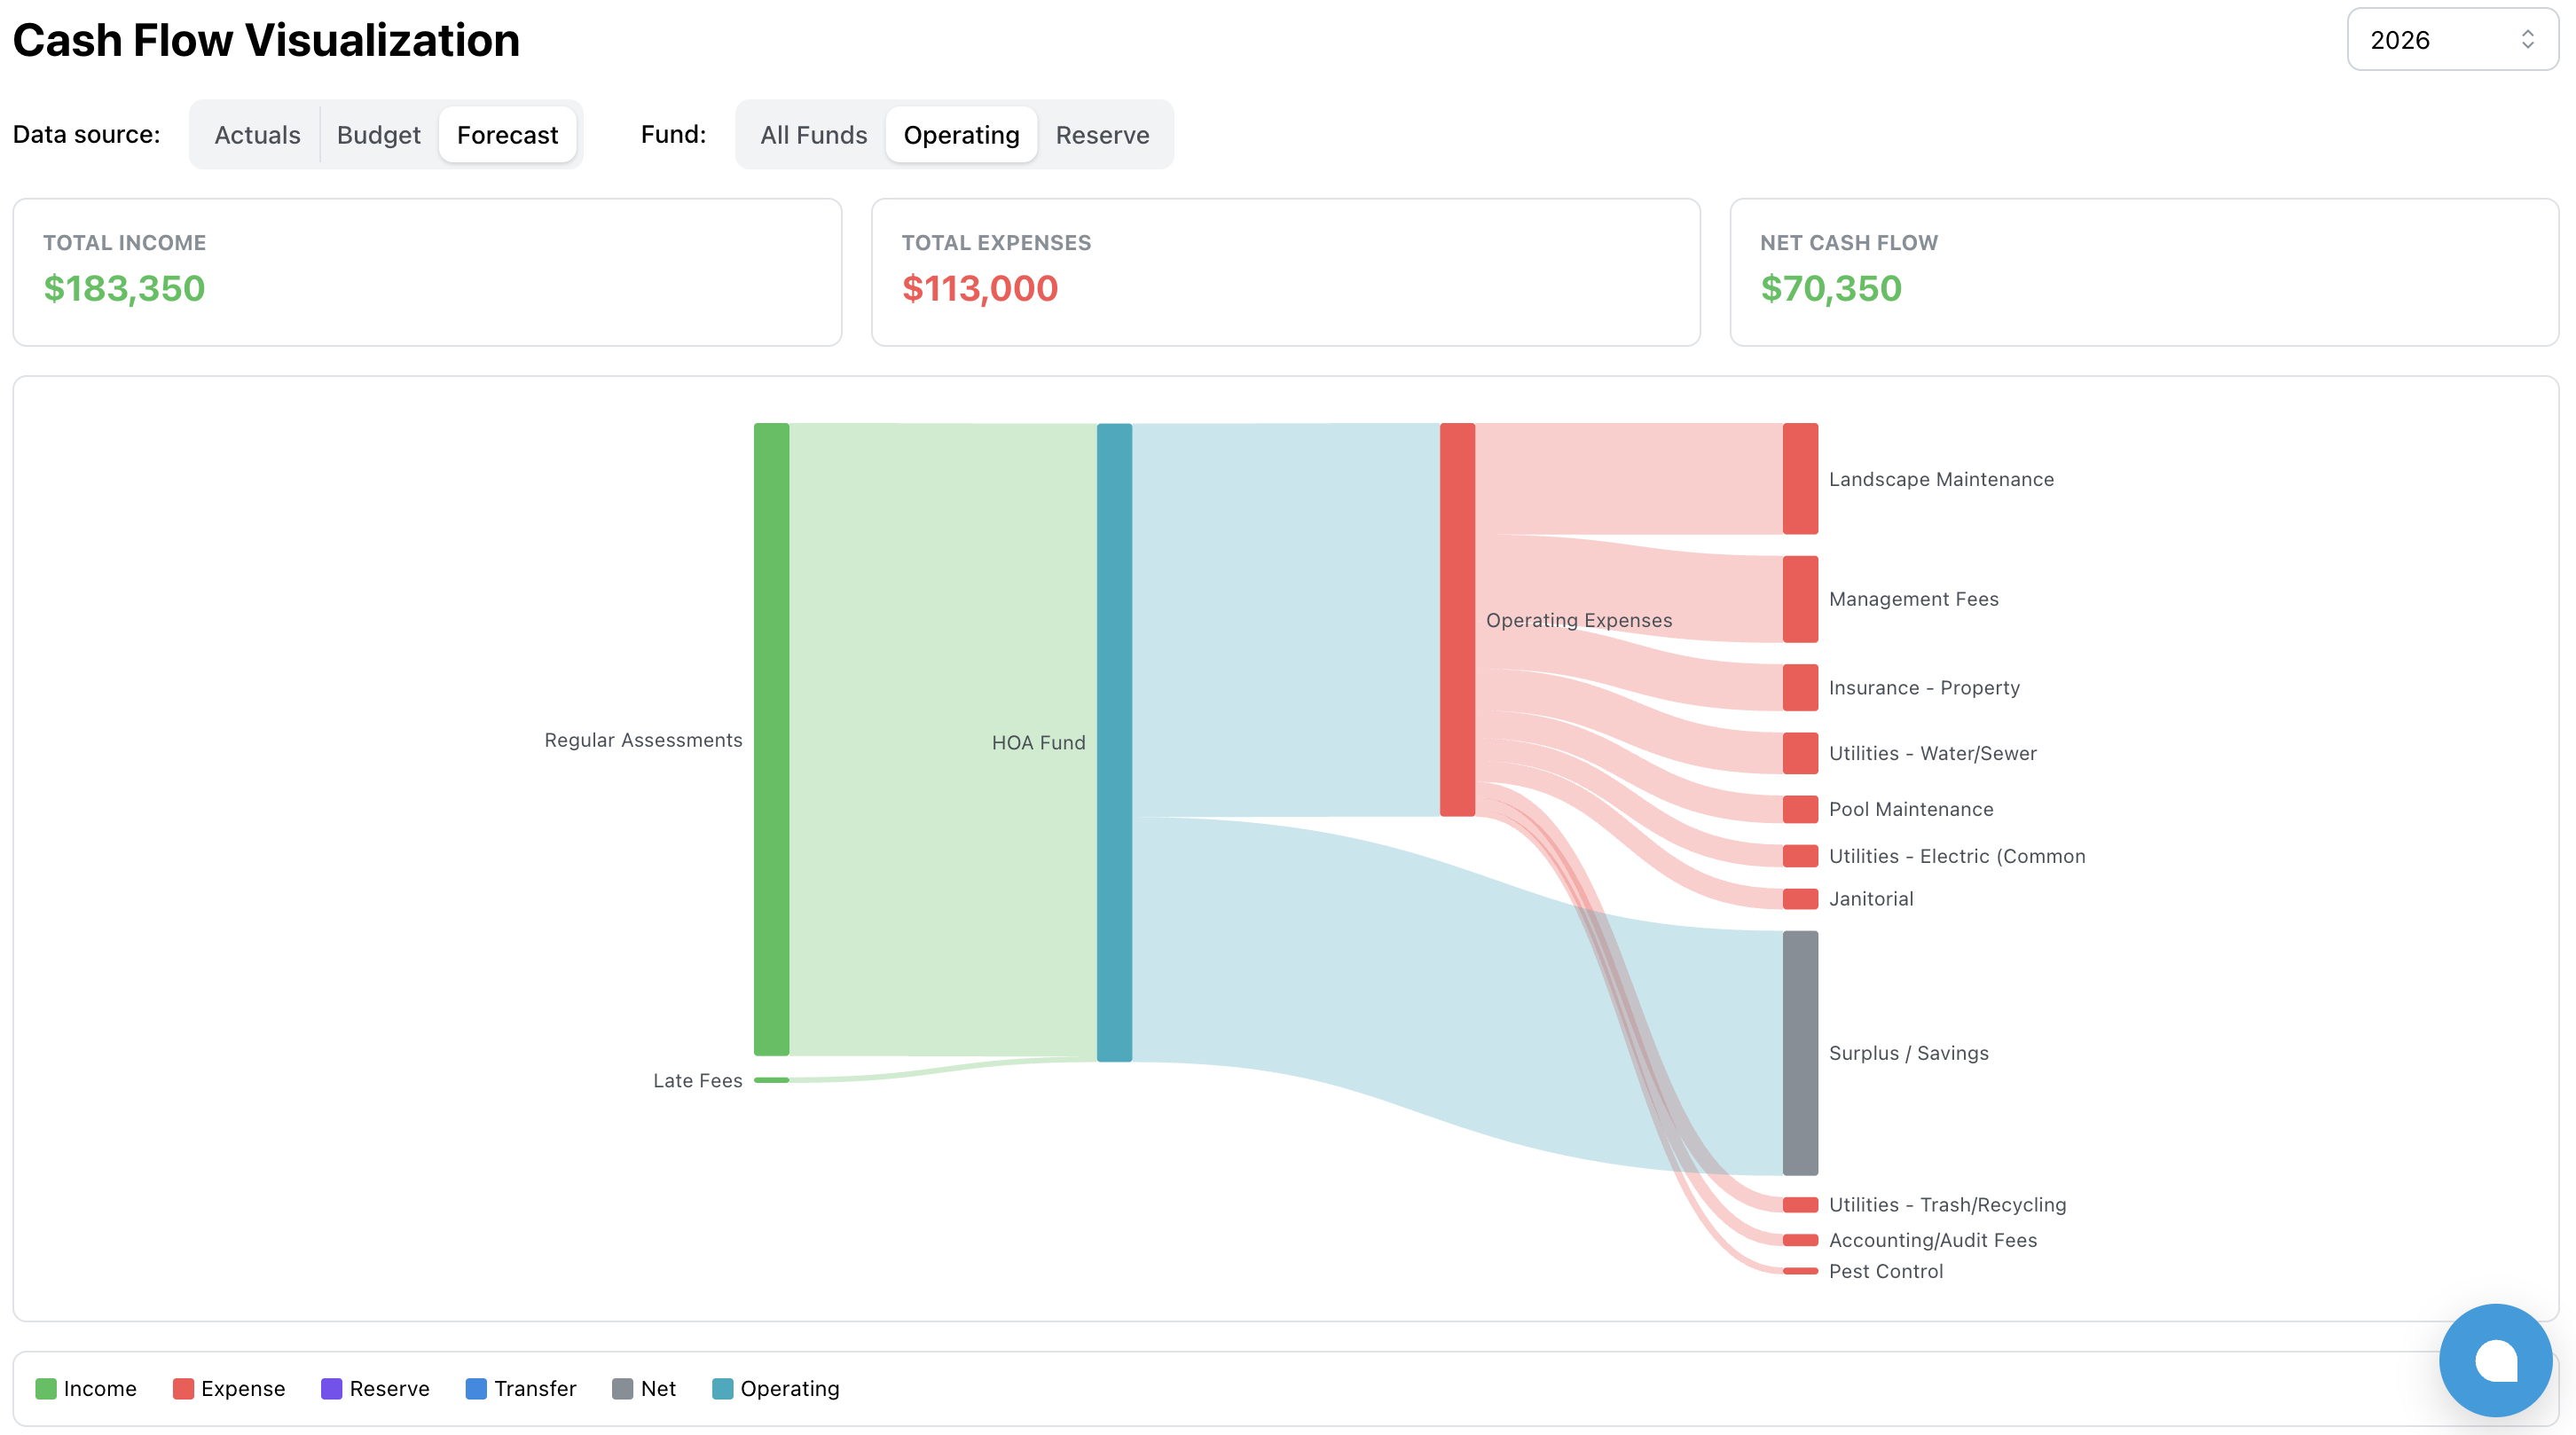Select the Operating fund tab
The height and width of the screenshot is (1435, 2576).
[961, 135]
